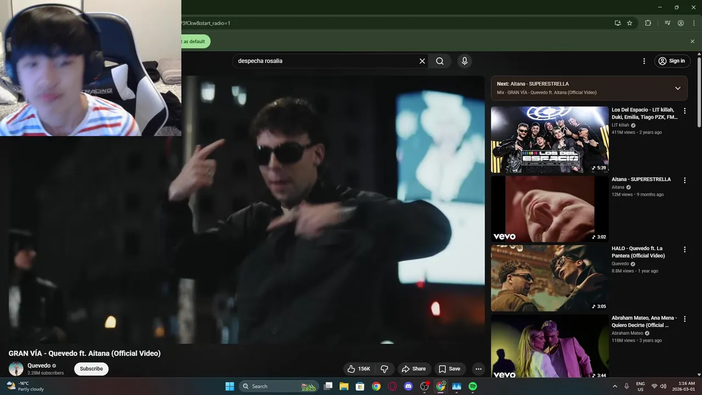The image size is (702, 395).
Task: Open Discord from taskbar
Action: coord(408,386)
